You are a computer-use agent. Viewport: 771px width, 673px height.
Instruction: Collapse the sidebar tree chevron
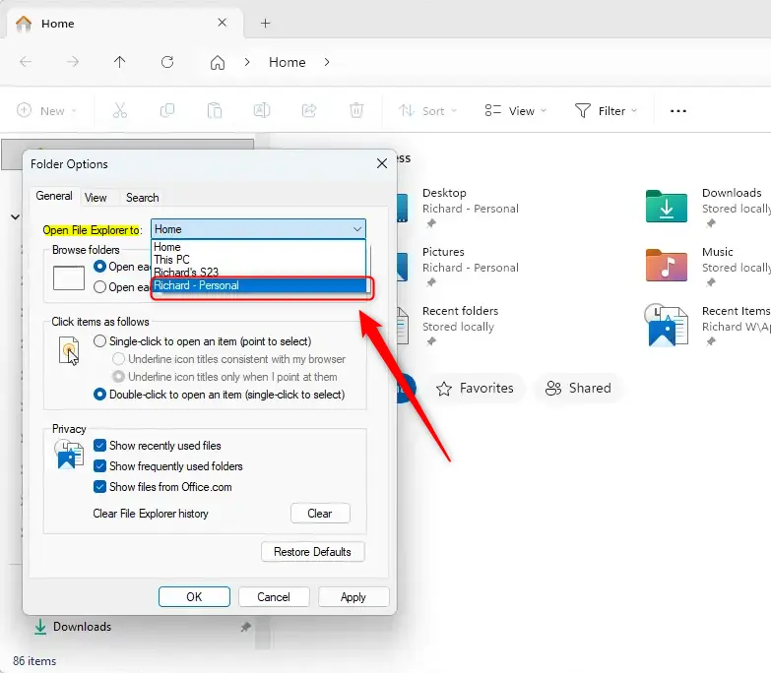(15, 216)
